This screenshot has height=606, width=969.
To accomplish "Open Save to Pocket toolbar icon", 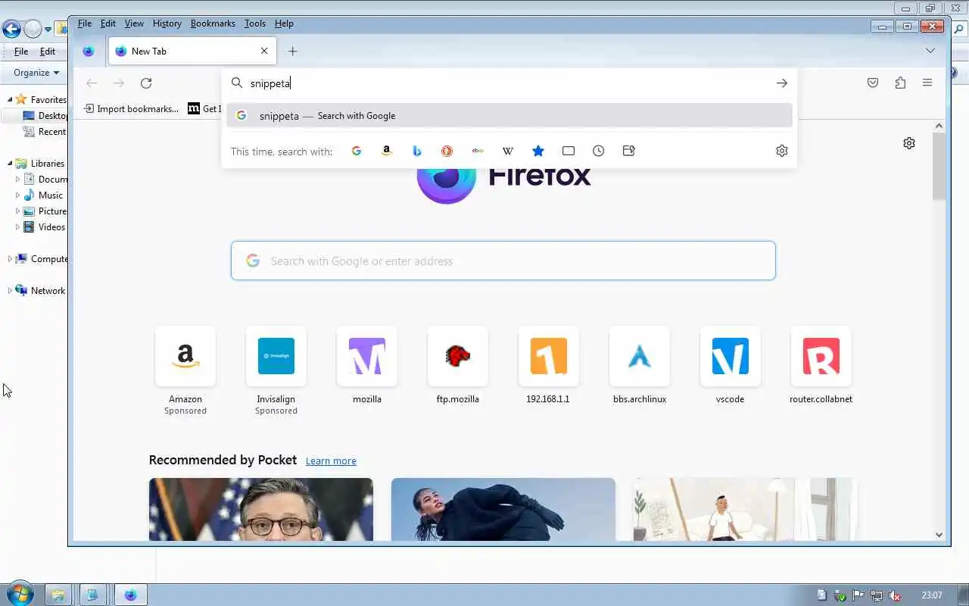I will pyautogui.click(x=873, y=83).
